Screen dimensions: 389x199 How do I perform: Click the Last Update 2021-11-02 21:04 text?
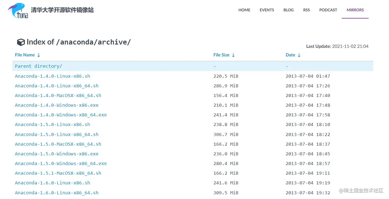click(337, 46)
